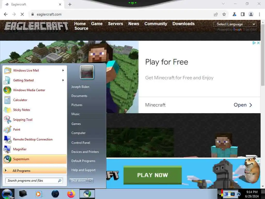Screen dimensions: 265x199
Task: Open a new tab with plus icon
Action: click(70, 4)
